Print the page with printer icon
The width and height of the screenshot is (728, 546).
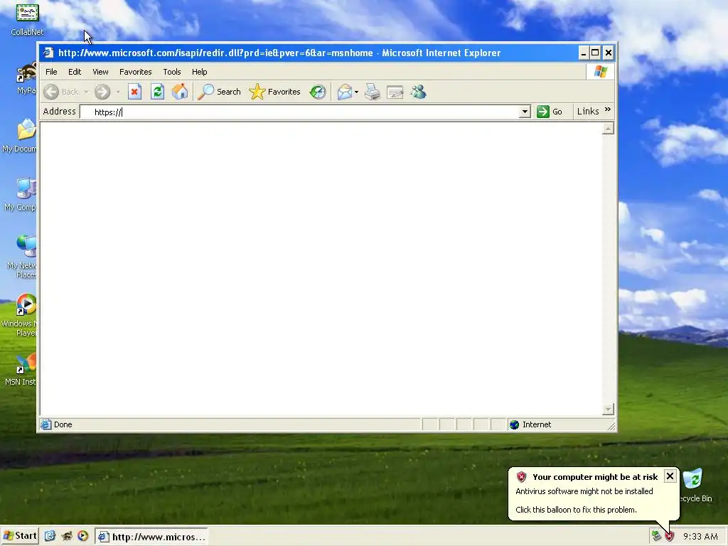(x=373, y=92)
